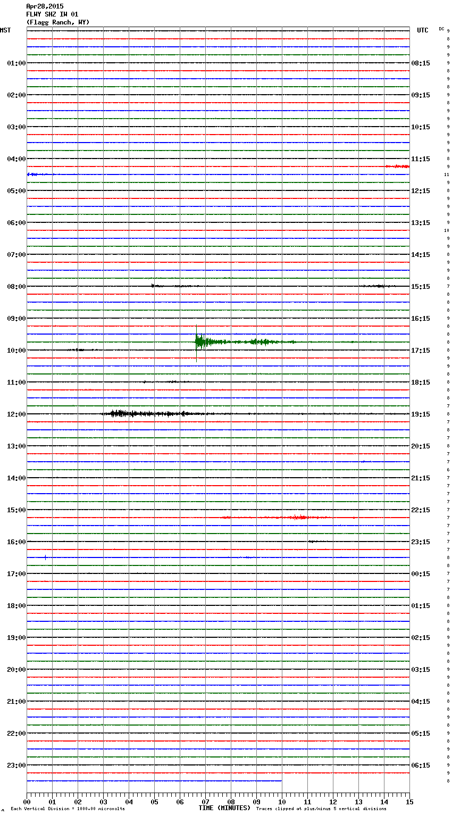Click the '08:15' UTC time label
452x816 pixels.
tap(421, 63)
